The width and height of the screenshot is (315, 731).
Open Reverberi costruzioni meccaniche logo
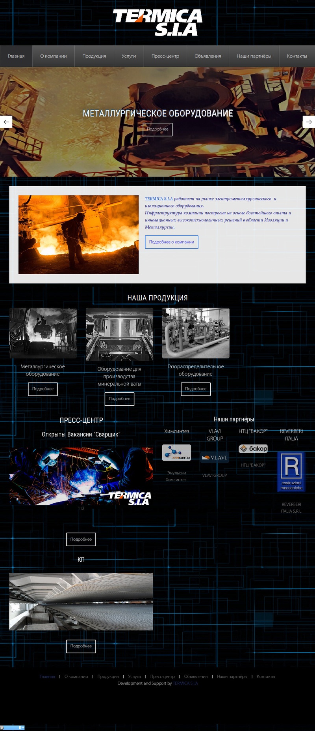tap(291, 472)
